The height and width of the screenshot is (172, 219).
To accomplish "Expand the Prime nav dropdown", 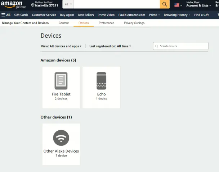I will [154, 15].
